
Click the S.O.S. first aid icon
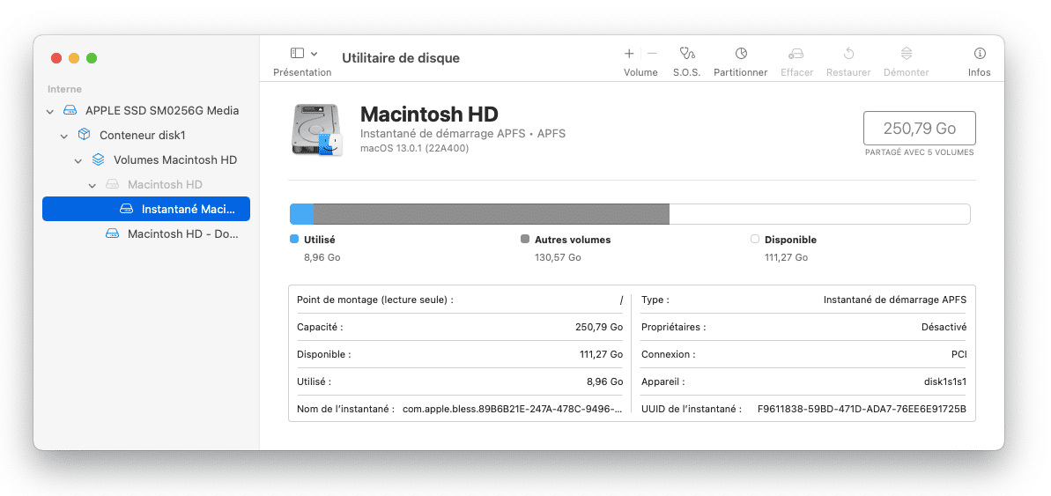pyautogui.click(x=687, y=54)
